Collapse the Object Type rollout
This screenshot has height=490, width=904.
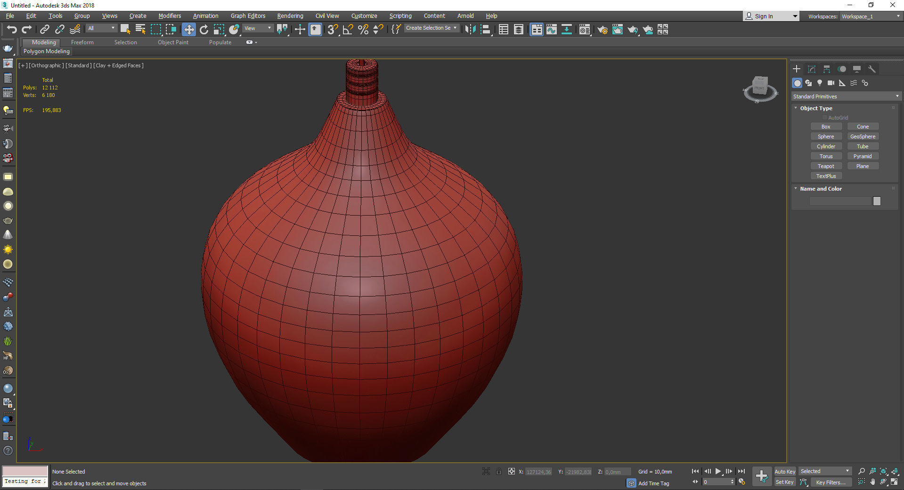pyautogui.click(x=816, y=108)
